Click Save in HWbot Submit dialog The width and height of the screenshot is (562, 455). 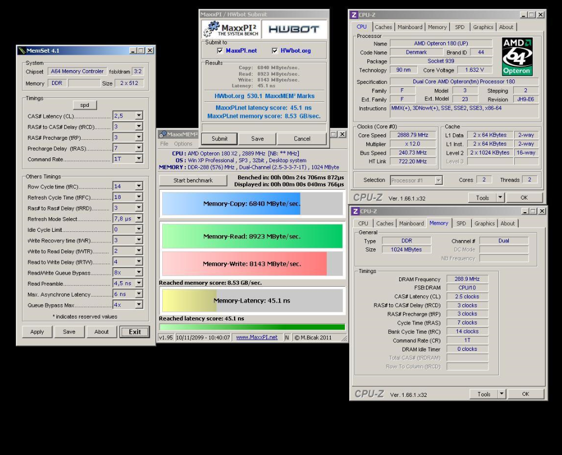pyautogui.click(x=257, y=139)
